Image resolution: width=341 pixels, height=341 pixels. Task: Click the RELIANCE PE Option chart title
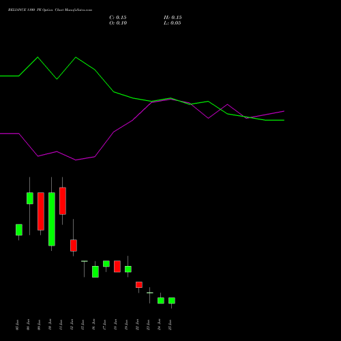click(x=50, y=10)
